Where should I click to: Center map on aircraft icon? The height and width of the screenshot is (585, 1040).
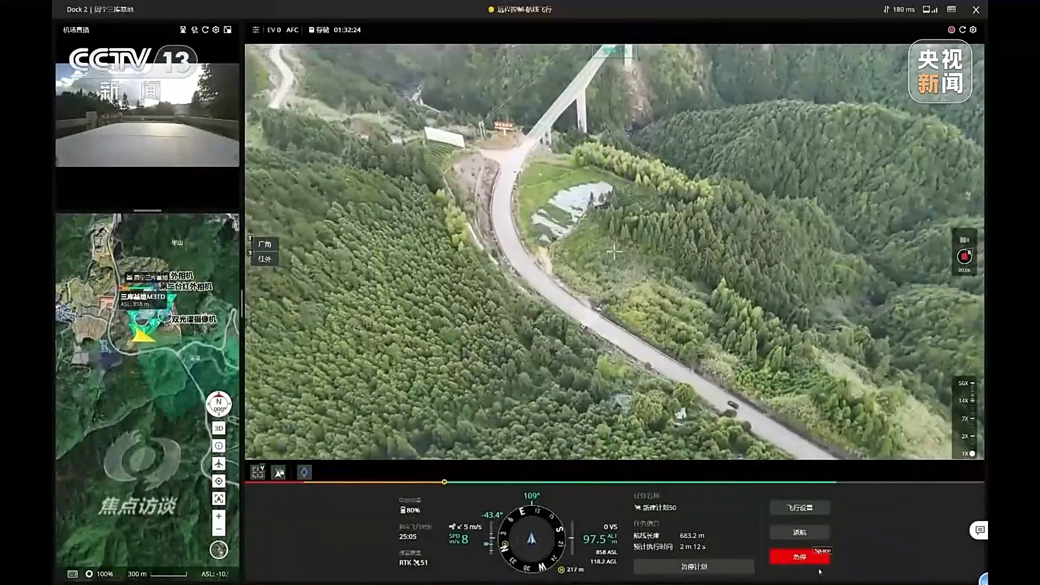(218, 464)
